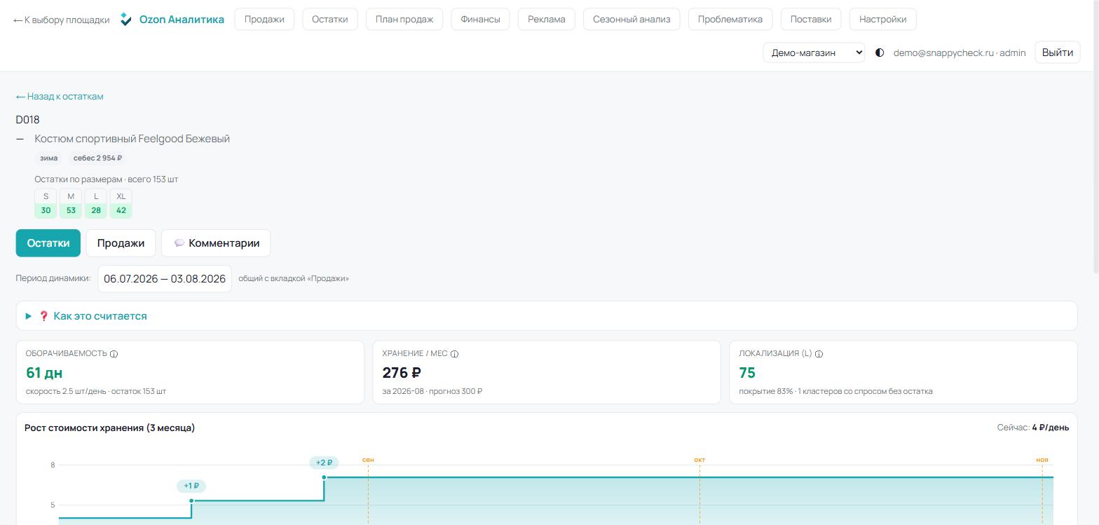This screenshot has width=1099, height=525.
Task: Follow the К выбору площадки link
Action: pos(62,20)
